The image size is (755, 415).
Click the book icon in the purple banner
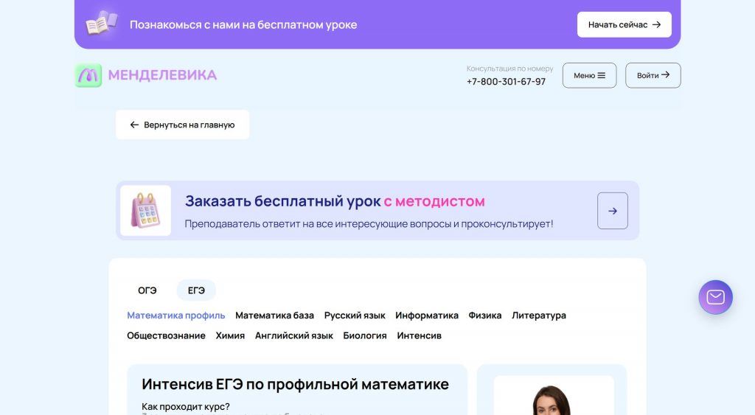(101, 24)
